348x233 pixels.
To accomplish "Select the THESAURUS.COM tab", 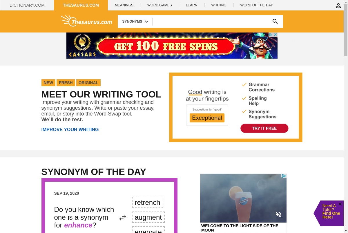I will [x=81, y=5].
